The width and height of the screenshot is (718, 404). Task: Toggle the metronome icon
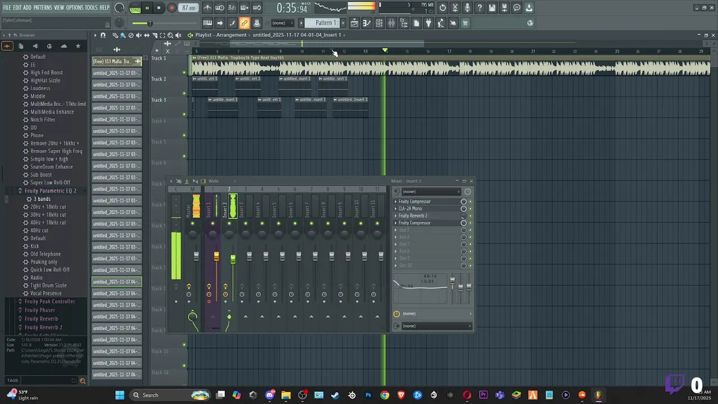[x=208, y=8]
